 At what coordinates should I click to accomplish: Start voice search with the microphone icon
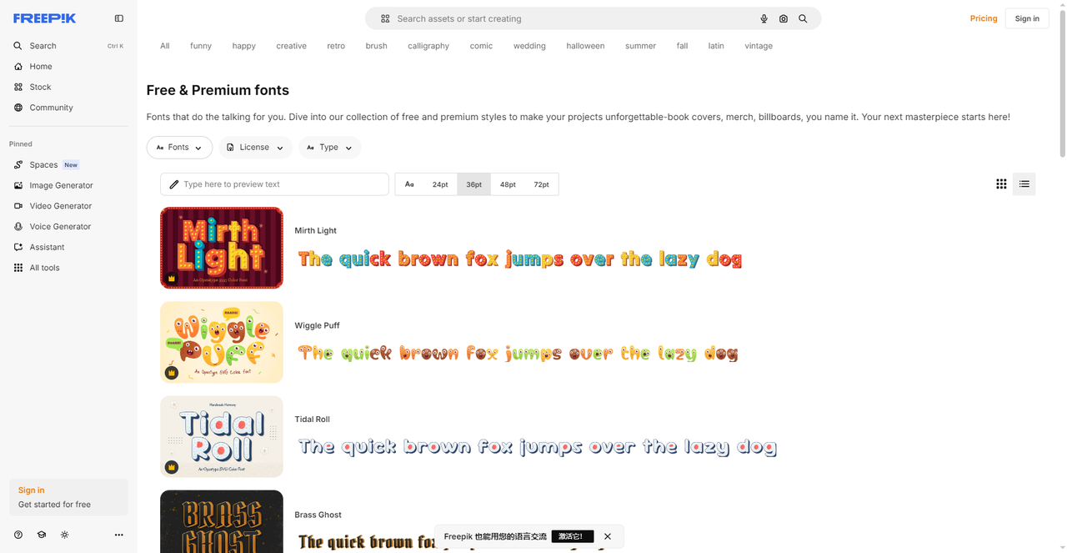click(x=764, y=18)
